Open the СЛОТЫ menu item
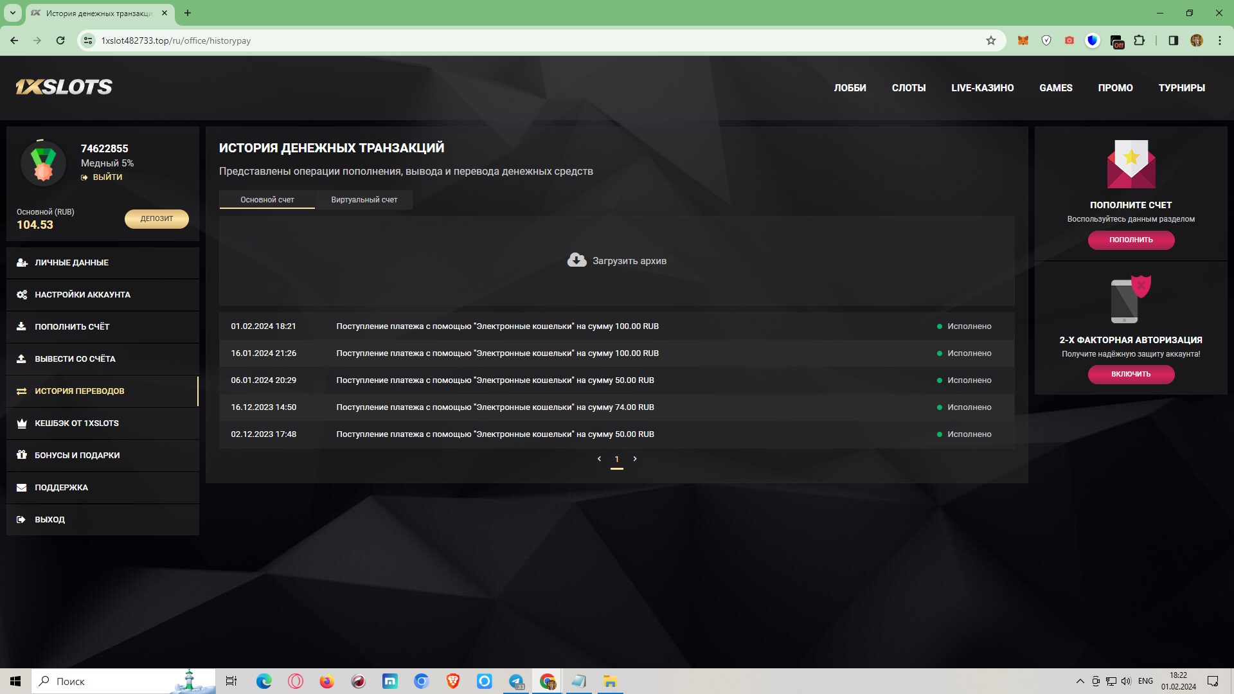The image size is (1234, 694). click(x=908, y=88)
